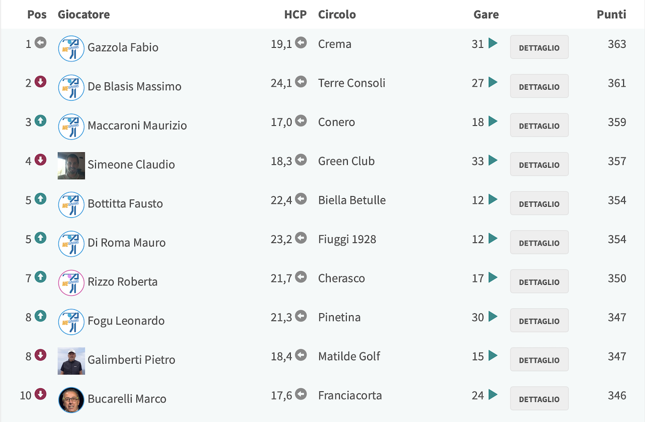Click the up arrow beside Maccaroni Maurizio's position

tap(41, 121)
